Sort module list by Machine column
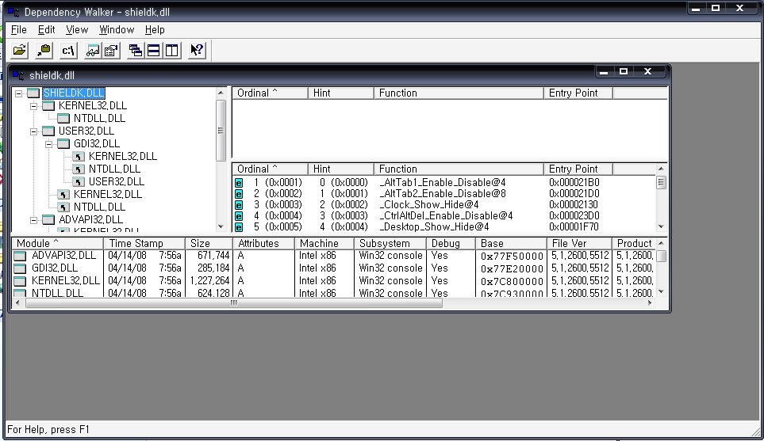764x441 pixels. [324, 243]
